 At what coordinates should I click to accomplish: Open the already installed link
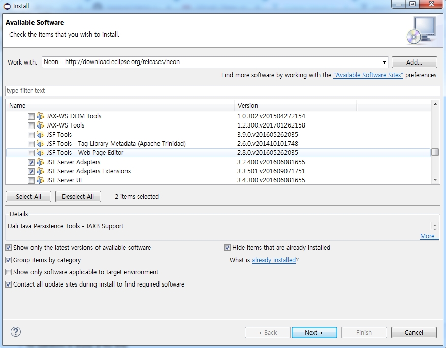coord(274,260)
